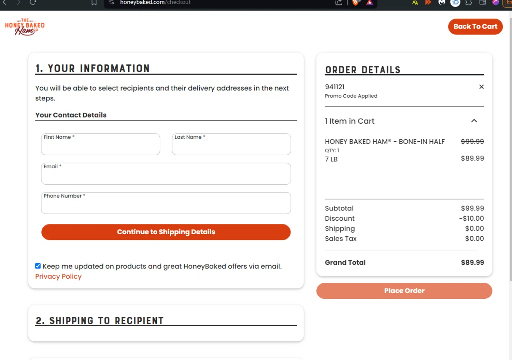
Task: Click the Subtotal $99.99 value
Action: tap(472, 208)
